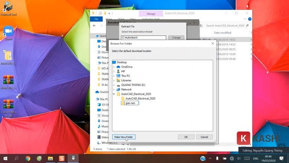Open the quick access toolbar dropdown arrow

pyautogui.click(x=109, y=14)
